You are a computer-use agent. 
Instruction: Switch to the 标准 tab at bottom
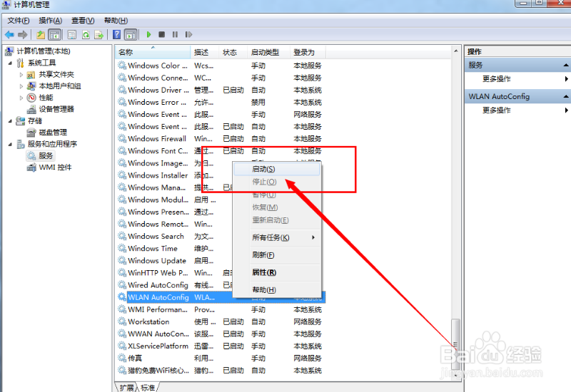[x=148, y=388]
